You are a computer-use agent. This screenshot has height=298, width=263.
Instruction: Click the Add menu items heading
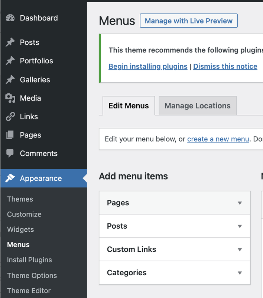click(x=133, y=176)
